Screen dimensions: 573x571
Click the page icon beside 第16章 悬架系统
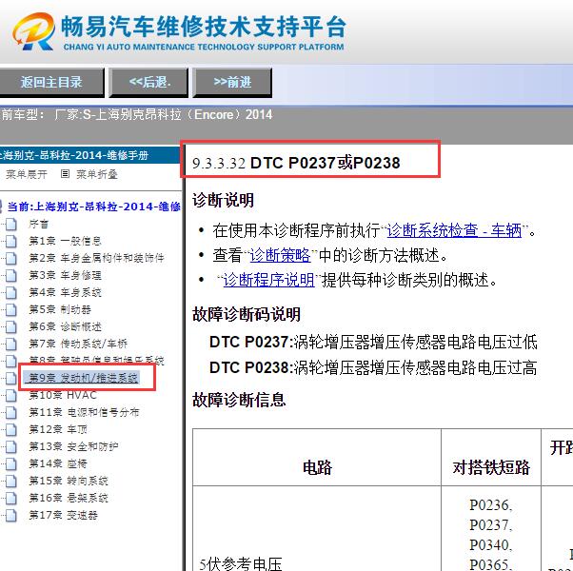point(11,498)
